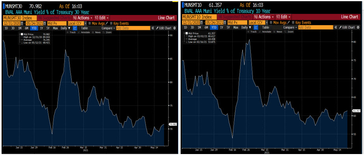
Task: Switch to Table view in MUNSMT10 chart
Action: 265,27
